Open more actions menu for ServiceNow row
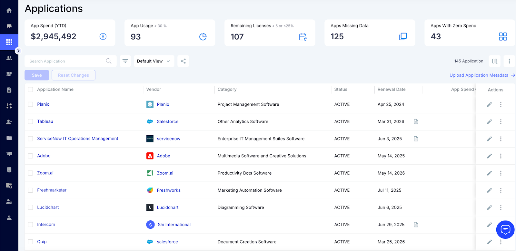Image resolution: width=516 pixels, height=251 pixels. tap(501, 139)
